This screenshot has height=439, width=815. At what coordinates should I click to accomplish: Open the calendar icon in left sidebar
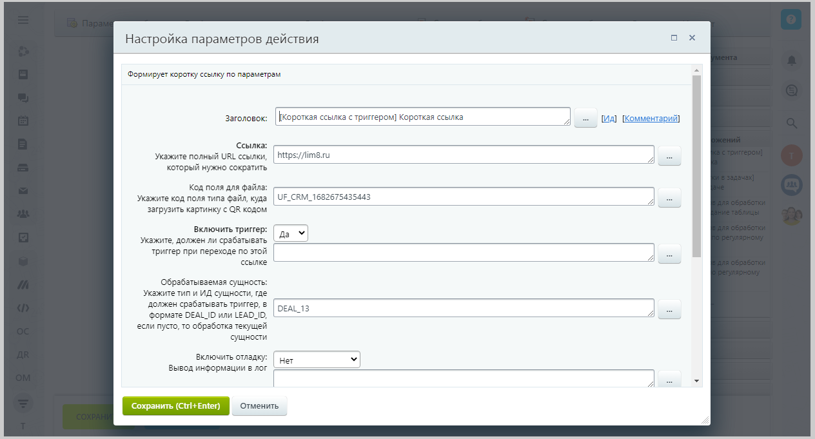pos(23,121)
